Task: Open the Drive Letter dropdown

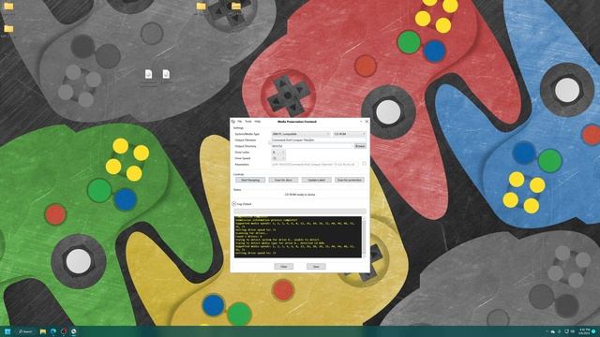Action: pos(278,152)
